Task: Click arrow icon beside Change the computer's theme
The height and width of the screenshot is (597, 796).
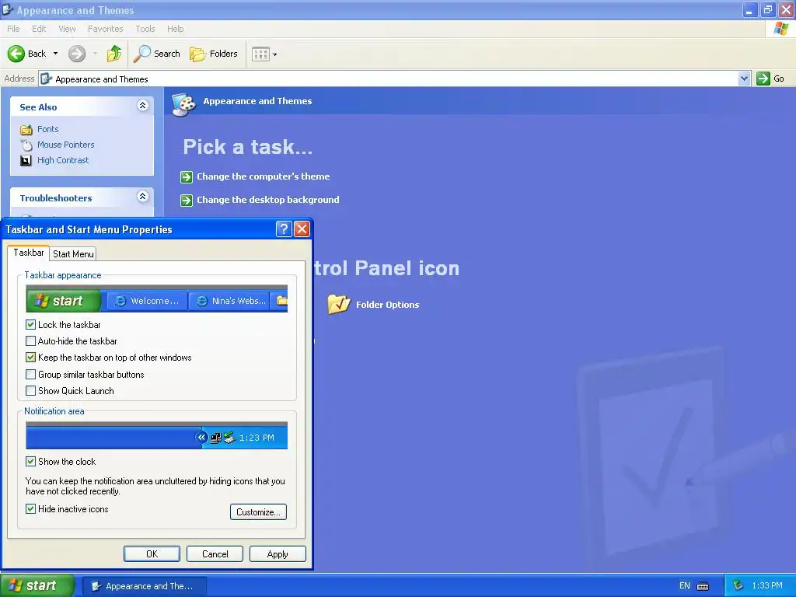Action: (x=187, y=176)
